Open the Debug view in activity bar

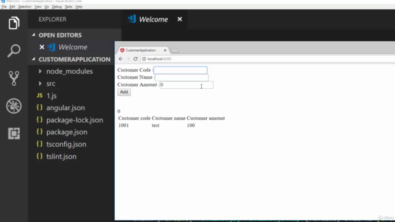[14, 105]
